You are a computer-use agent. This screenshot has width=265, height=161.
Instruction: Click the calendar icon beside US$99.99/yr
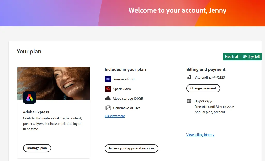pos(189,101)
